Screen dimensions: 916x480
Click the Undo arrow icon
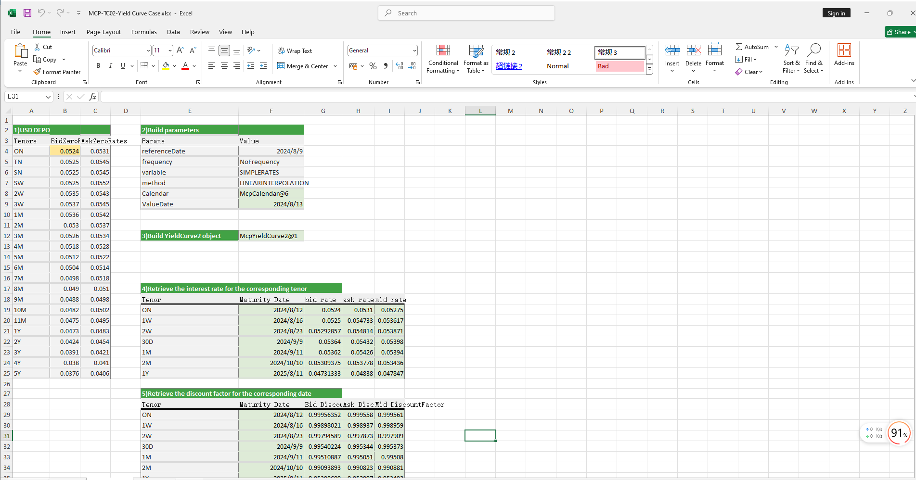tap(41, 13)
